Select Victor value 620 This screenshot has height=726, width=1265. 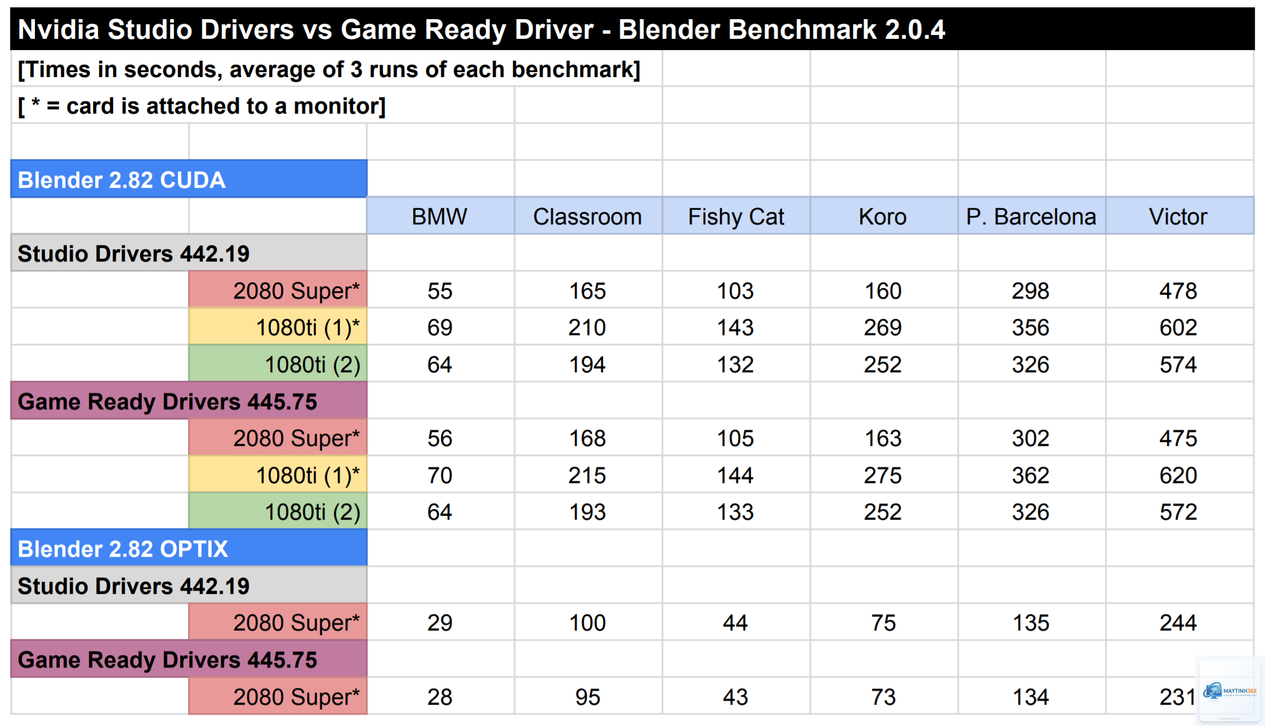(x=1179, y=475)
